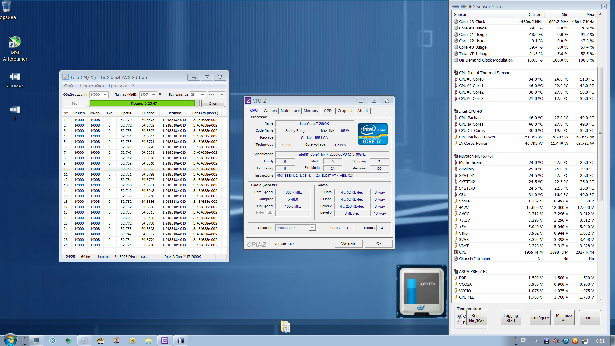Click the Windows Start orb
The height and width of the screenshot is (346, 615).
(10, 340)
